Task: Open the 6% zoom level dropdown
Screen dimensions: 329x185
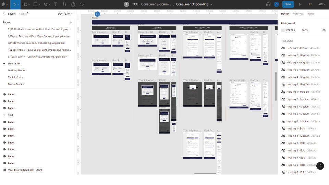Action: coord(321,4)
